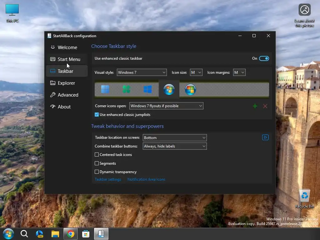
Task: Select the Windows 10 logo start style
Action: tap(147, 89)
